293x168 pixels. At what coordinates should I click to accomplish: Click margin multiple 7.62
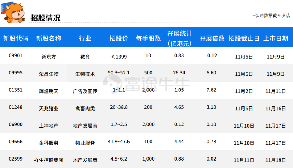[211, 90]
